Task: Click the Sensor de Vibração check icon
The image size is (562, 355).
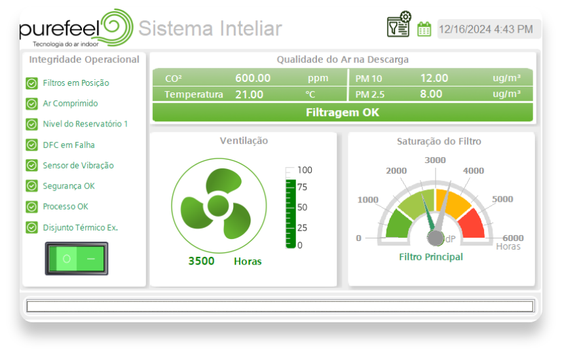Action: click(x=31, y=166)
